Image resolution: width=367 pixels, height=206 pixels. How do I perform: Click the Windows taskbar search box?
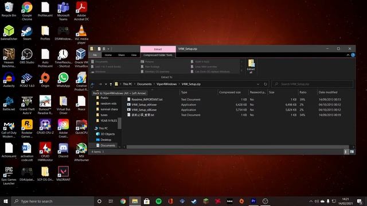(53, 201)
